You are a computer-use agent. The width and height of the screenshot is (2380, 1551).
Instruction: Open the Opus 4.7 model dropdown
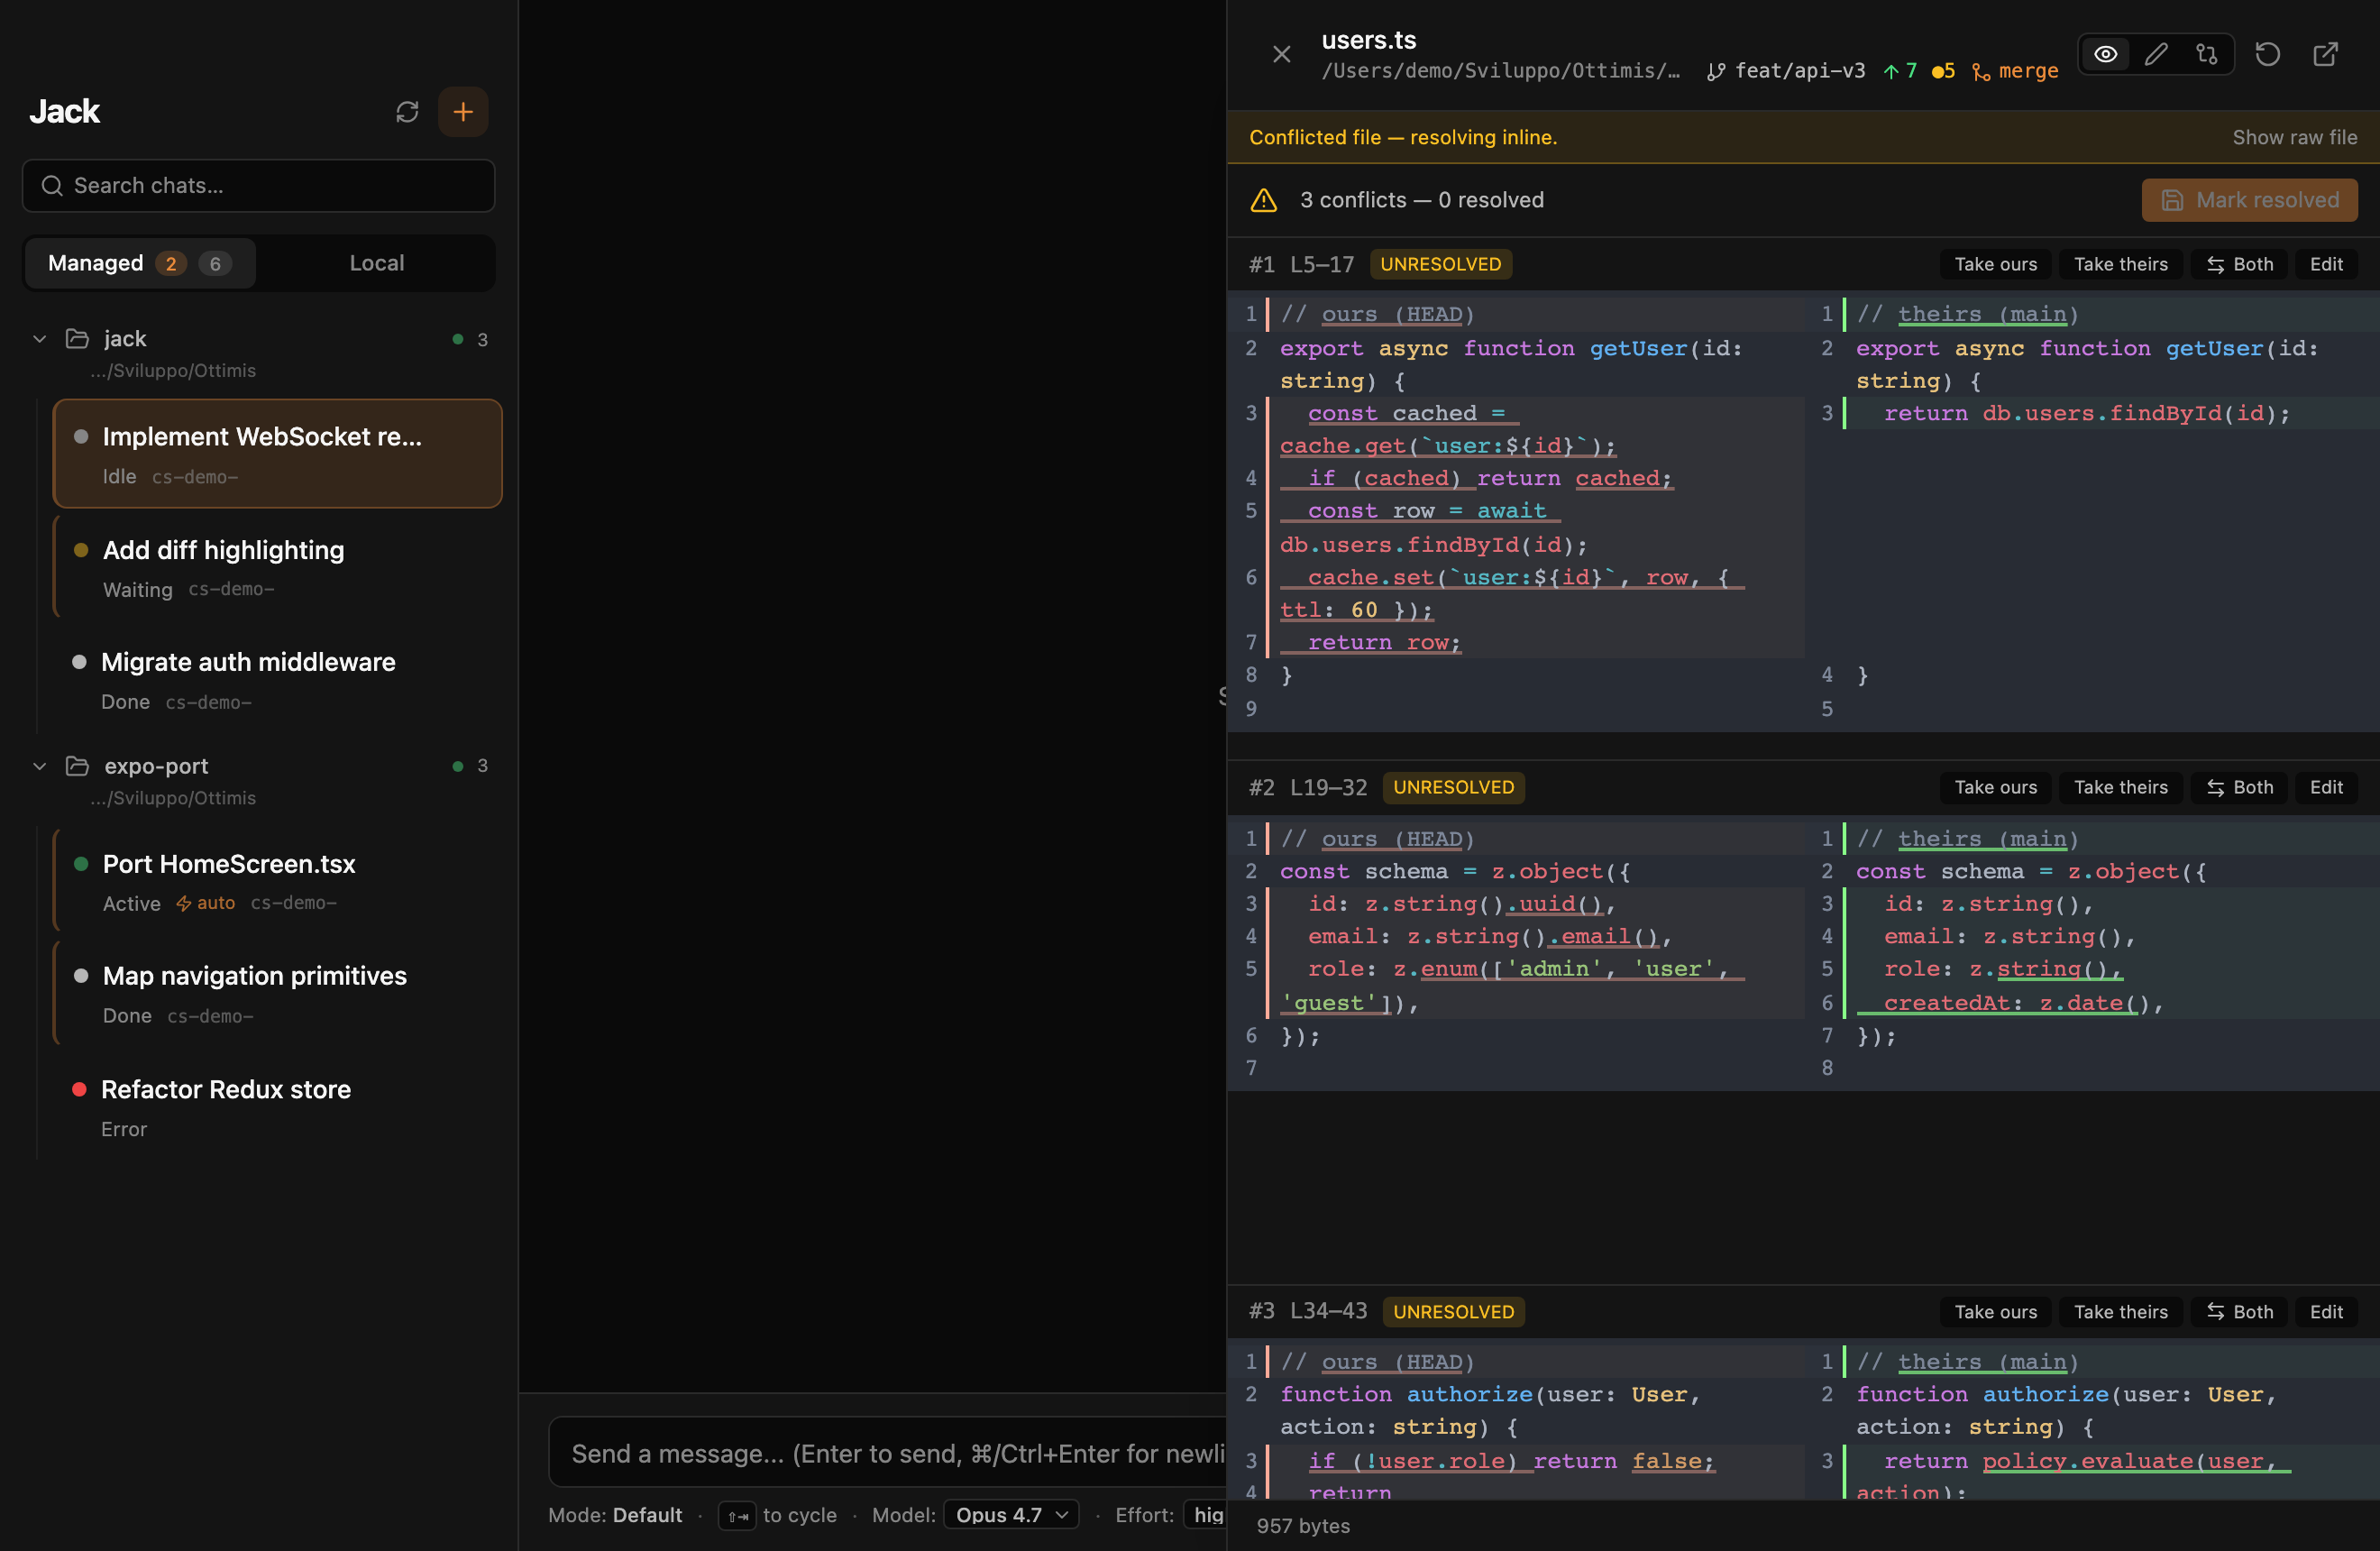pos(1011,1514)
